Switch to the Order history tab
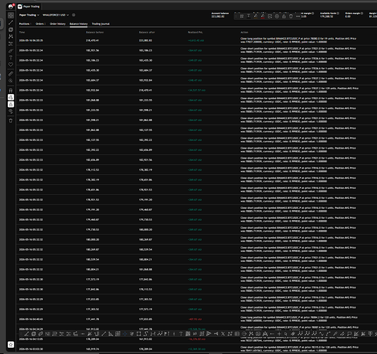The width and height of the screenshot is (377, 354). pos(57,24)
